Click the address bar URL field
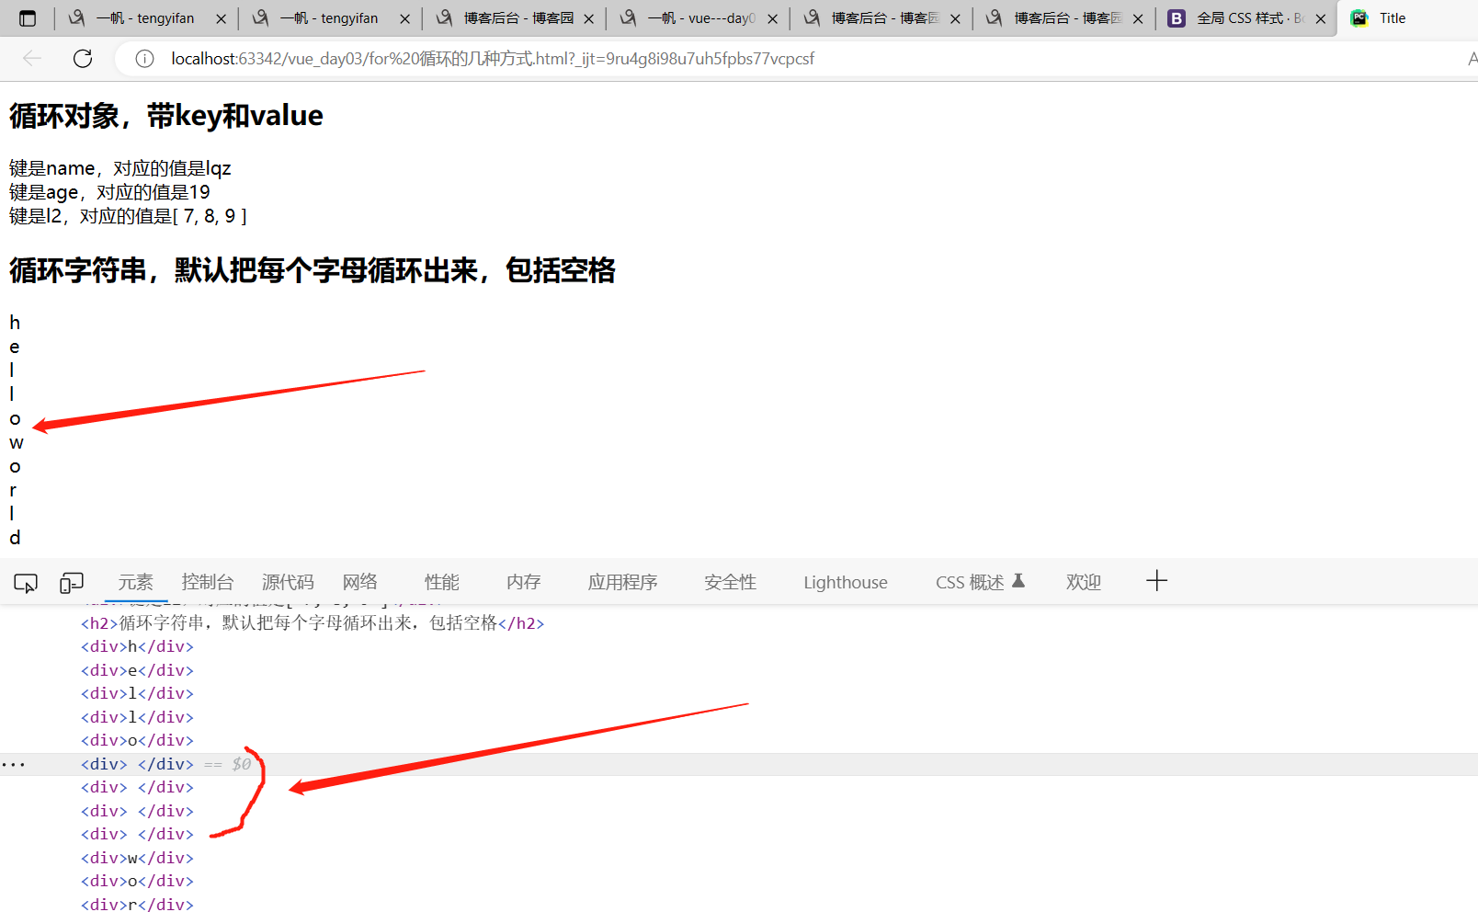The width and height of the screenshot is (1478, 912). 790,59
